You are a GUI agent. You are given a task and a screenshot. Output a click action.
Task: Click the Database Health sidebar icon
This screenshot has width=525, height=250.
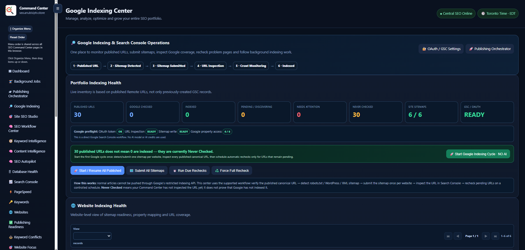click(x=10, y=172)
